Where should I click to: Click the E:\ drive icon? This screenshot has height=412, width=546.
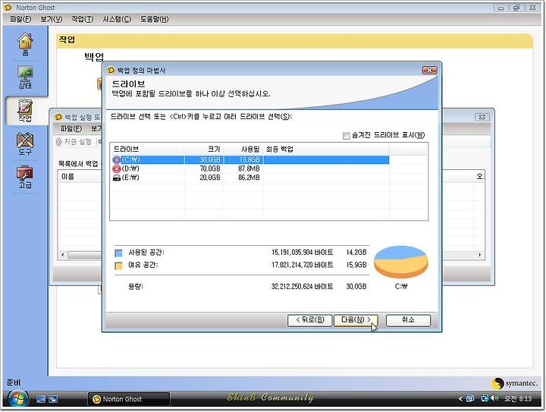pos(117,178)
